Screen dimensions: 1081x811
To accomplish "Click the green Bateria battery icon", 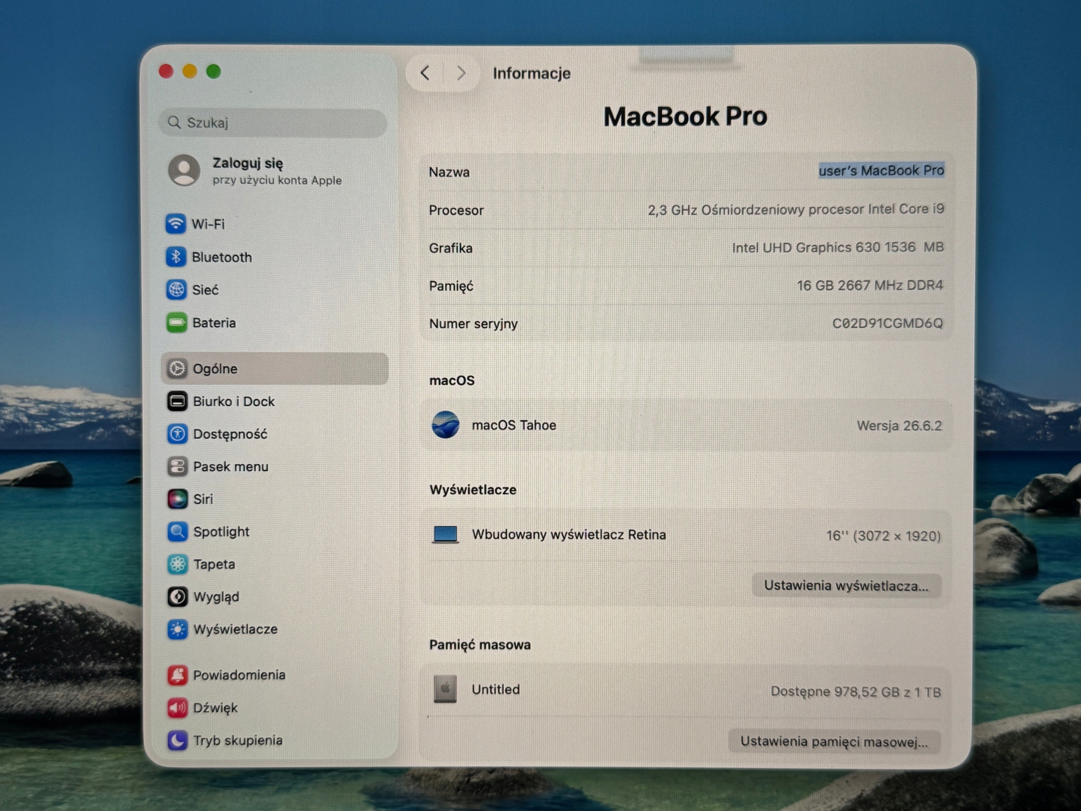I will pos(177,323).
